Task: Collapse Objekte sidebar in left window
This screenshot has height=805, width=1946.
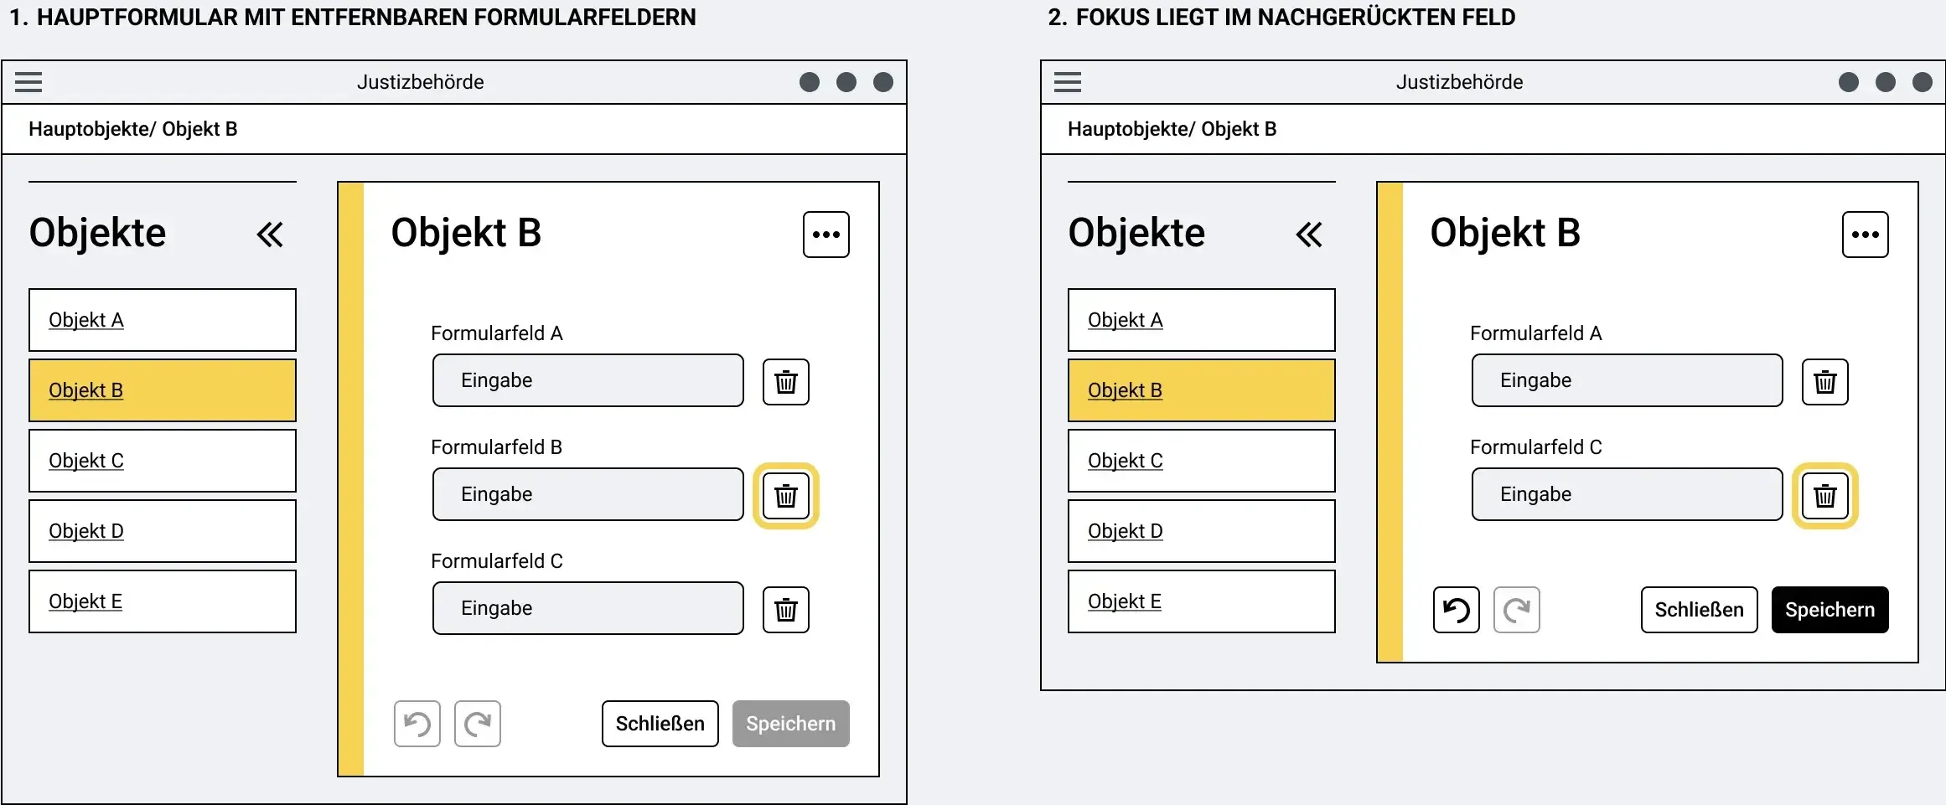Action: pos(270,235)
